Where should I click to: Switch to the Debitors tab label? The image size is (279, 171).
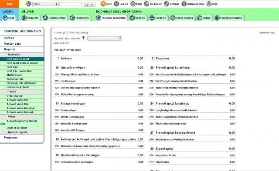(140, 18)
